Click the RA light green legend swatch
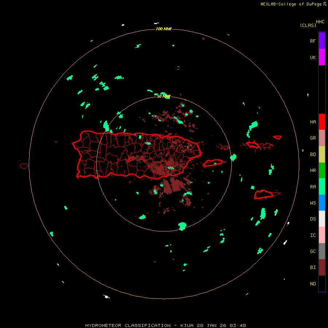This screenshot has width=328, height=328. [322, 186]
